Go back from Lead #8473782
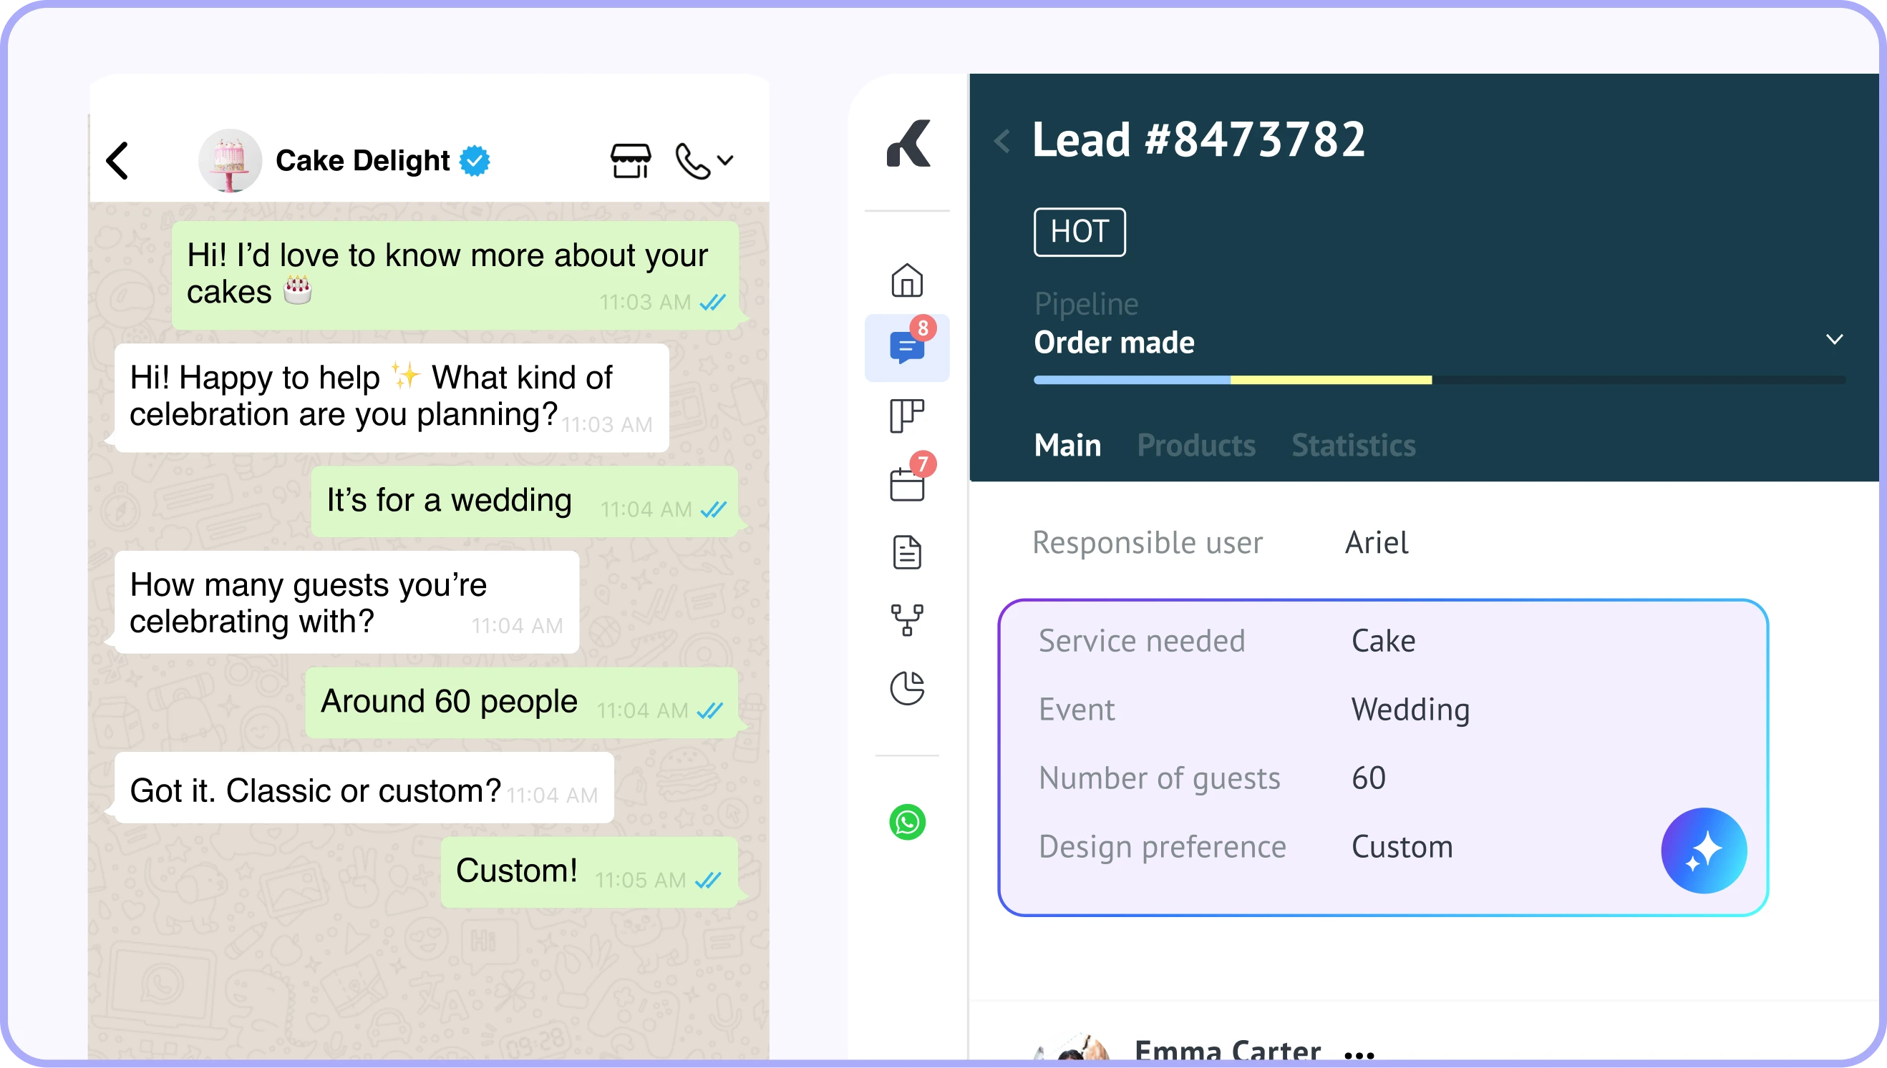 coord(1003,141)
